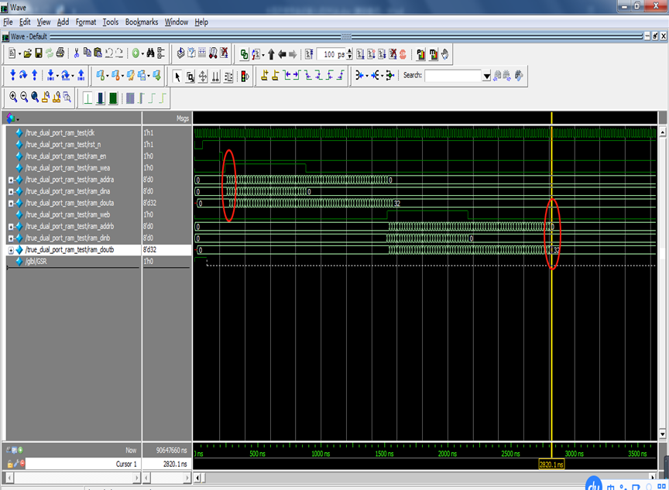Select the /glbl/GSR signal row
This screenshot has width=669, height=490.
click(x=36, y=262)
